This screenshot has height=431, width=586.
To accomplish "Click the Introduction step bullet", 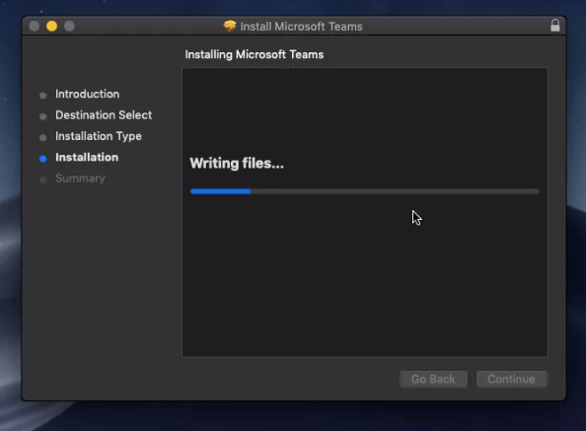I will 43,96.
